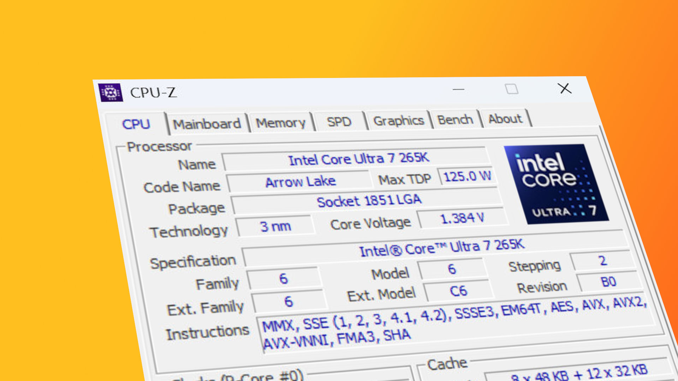The width and height of the screenshot is (678, 381).
Task: Switch to the Mainboard tab
Action: point(208,123)
